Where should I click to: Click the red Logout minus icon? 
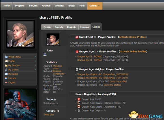click(6, 82)
